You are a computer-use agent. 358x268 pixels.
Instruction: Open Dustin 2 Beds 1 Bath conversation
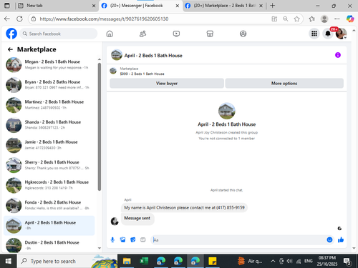pos(49,245)
